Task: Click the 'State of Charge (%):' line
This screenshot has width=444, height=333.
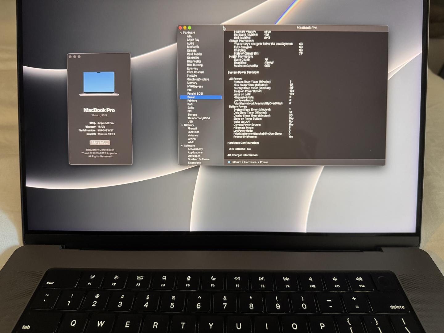Action: click(x=268, y=53)
